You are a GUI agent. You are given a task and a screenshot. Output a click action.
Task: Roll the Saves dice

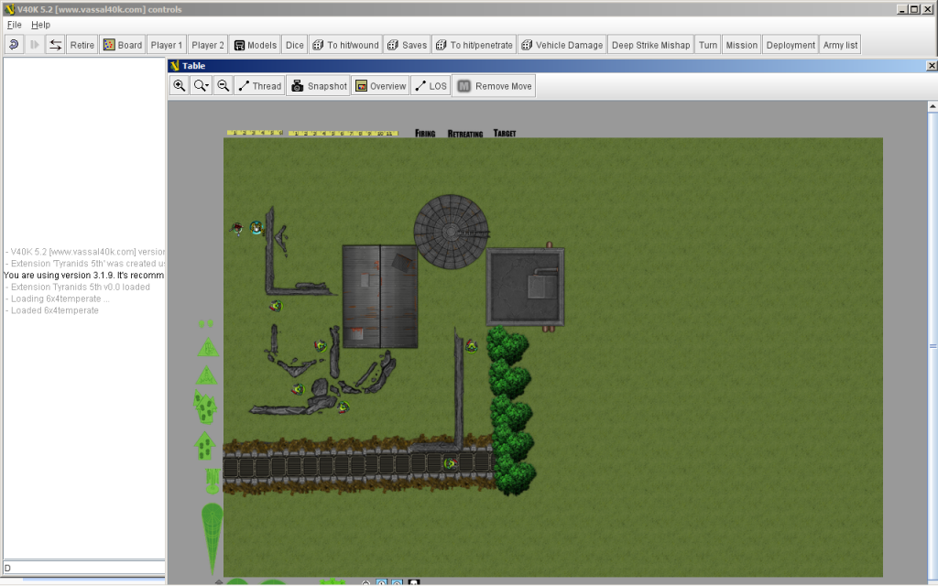tap(408, 45)
